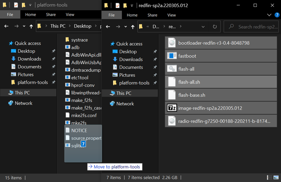281x182 pixels.
Task: Click the refresh button in right window
Action: pos(215,27)
